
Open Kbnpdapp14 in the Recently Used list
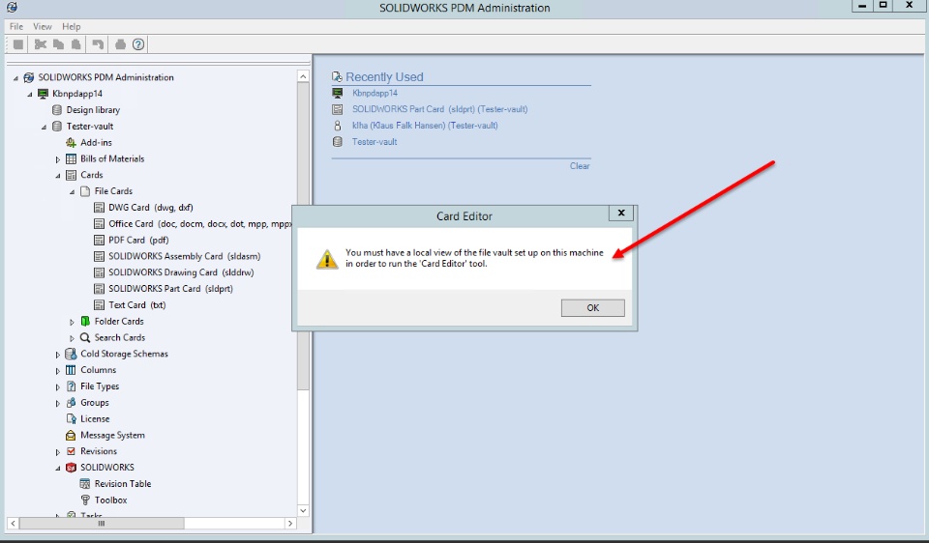click(375, 93)
